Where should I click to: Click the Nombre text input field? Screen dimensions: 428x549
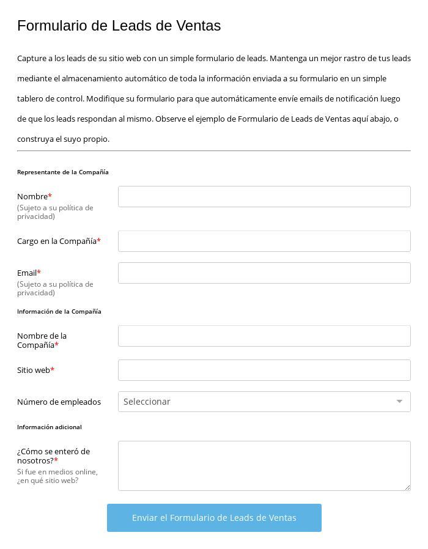(264, 197)
